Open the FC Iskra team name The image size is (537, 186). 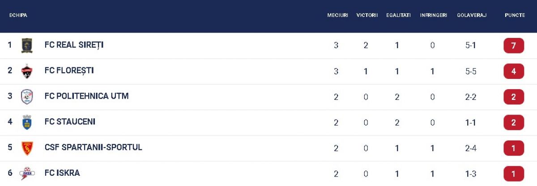click(62, 173)
